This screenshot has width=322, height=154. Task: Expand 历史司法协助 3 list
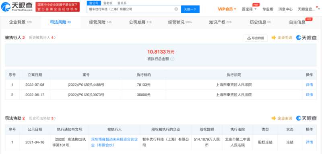42,118
